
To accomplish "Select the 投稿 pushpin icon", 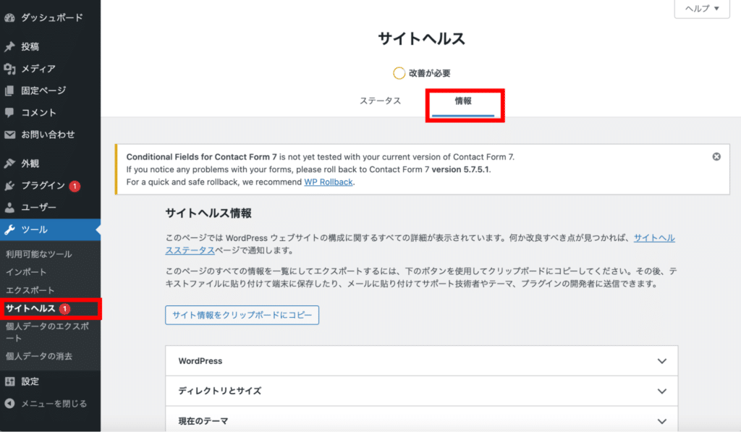I will [x=9, y=46].
